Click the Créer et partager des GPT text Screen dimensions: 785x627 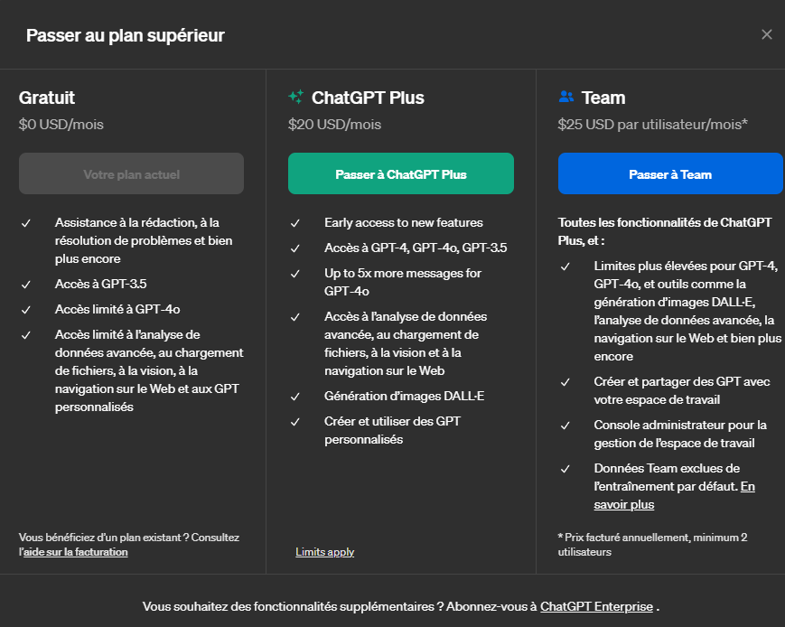682,390
